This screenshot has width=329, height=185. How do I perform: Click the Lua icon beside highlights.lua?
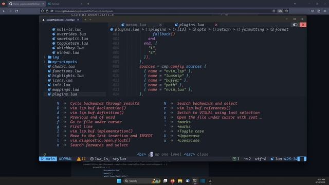(49, 76)
